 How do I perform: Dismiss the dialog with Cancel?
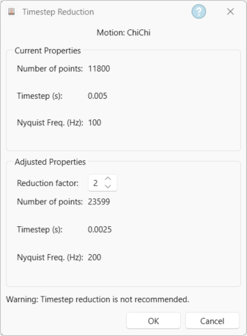(x=212, y=321)
